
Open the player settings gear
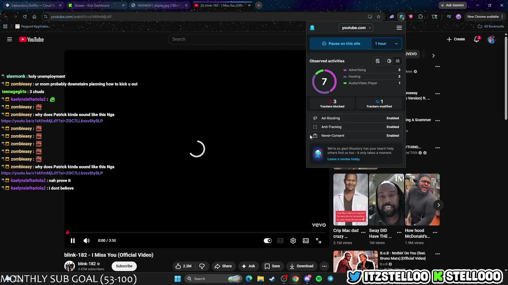click(293, 241)
